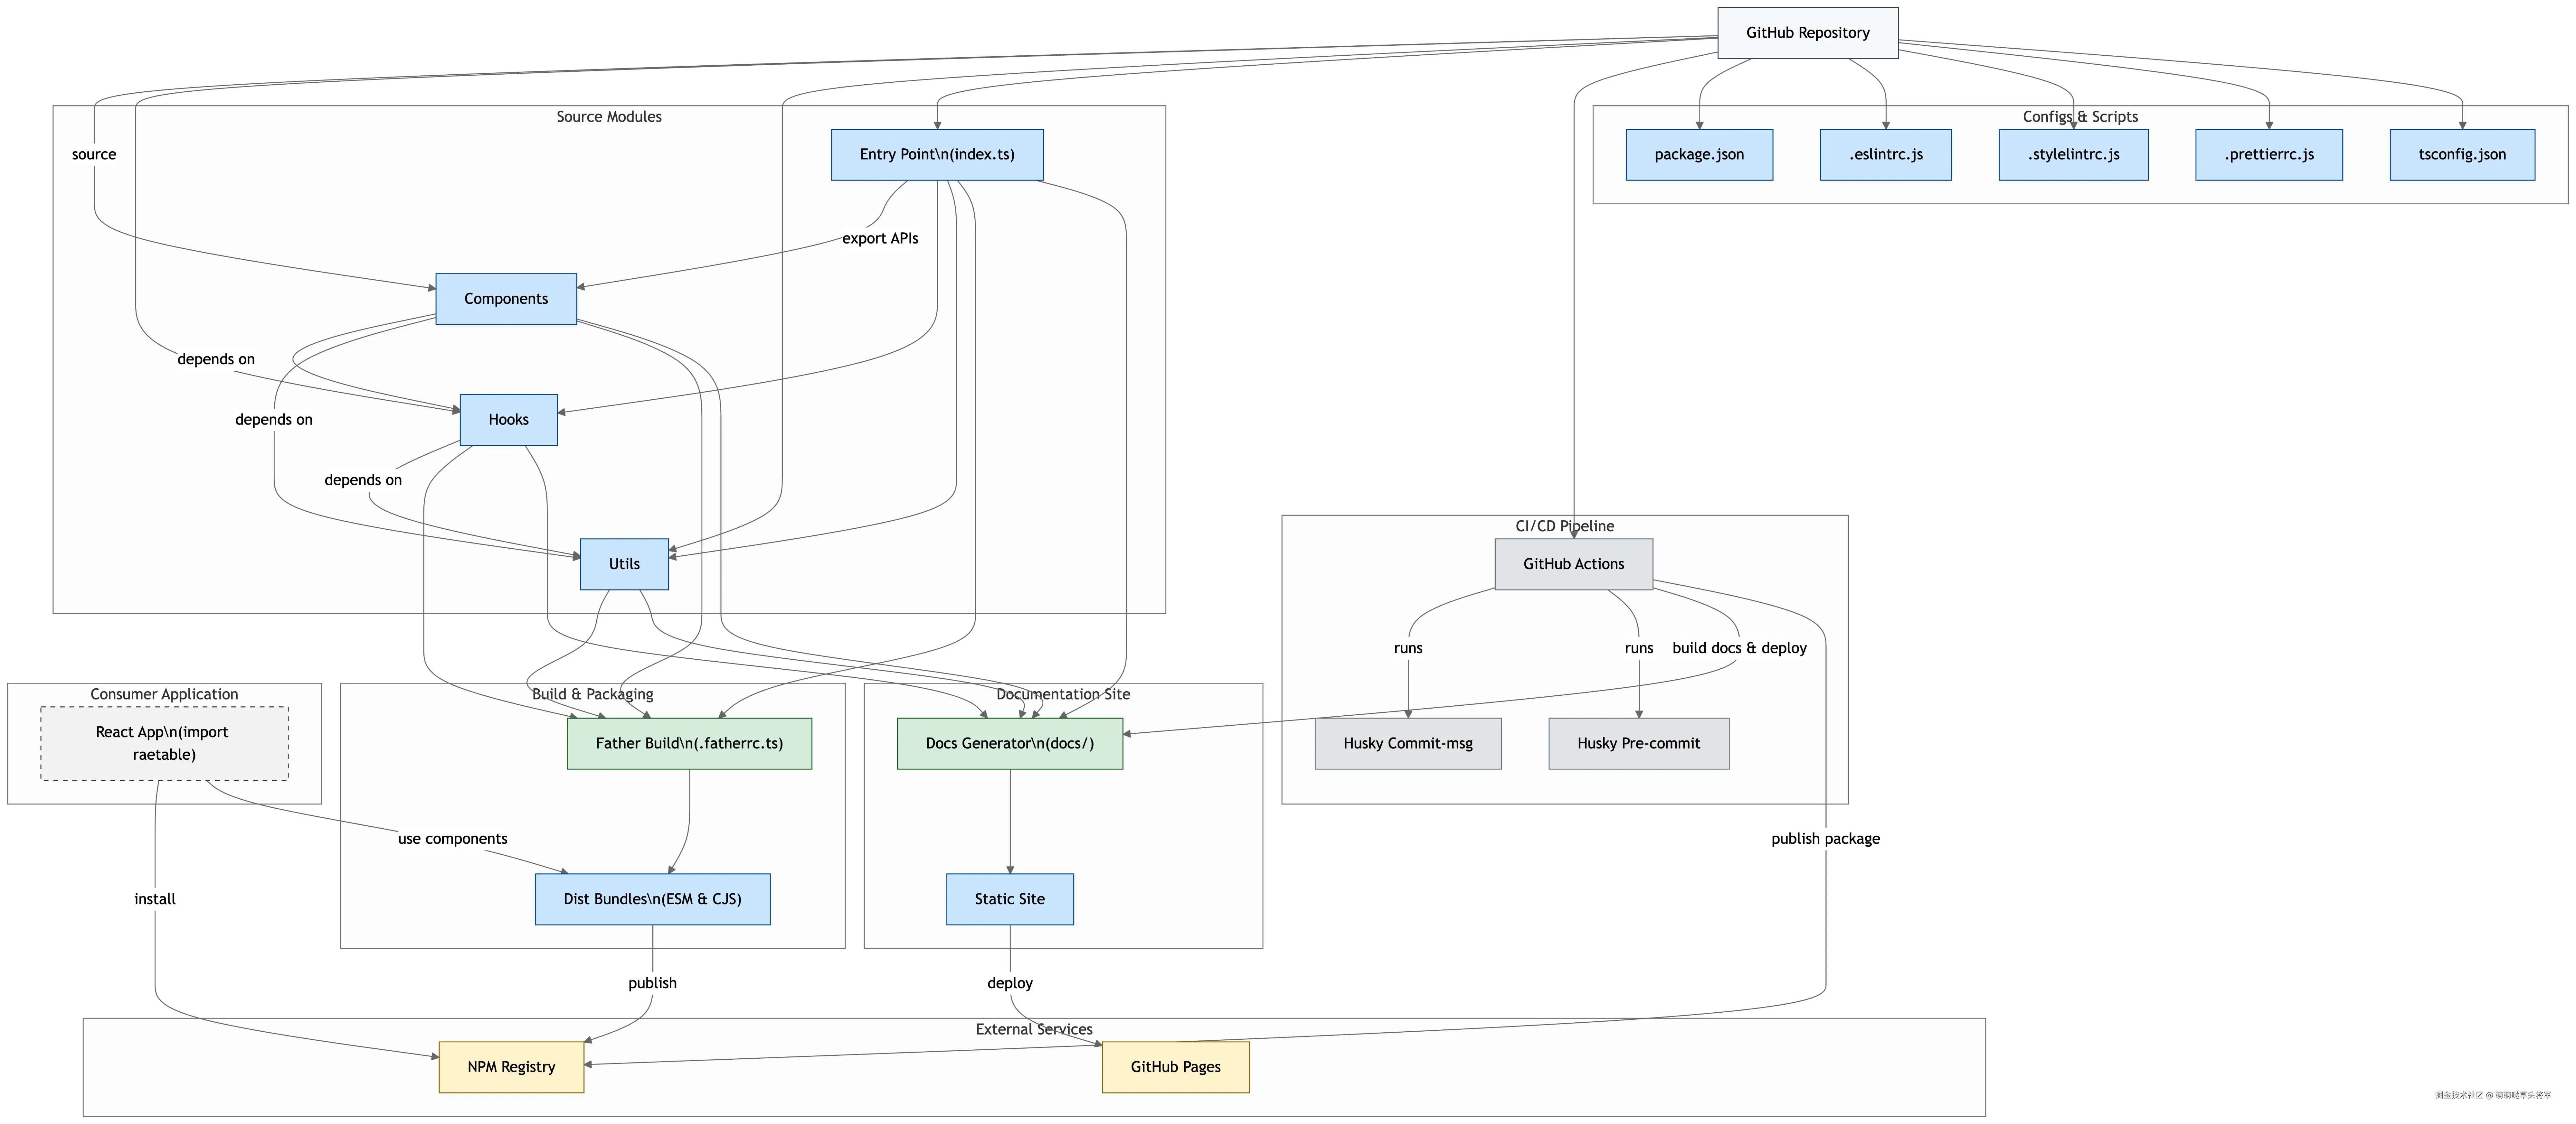Select the NPM Registry node
Image resolution: width=2576 pixels, height=1124 pixels.
tap(511, 1067)
